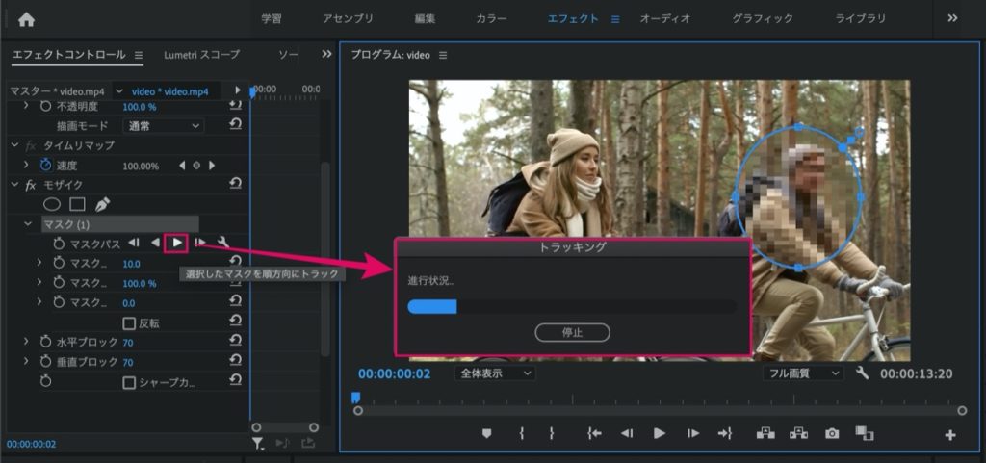Reset the 垂直ブロック value
This screenshot has height=463, width=986.
(x=235, y=361)
